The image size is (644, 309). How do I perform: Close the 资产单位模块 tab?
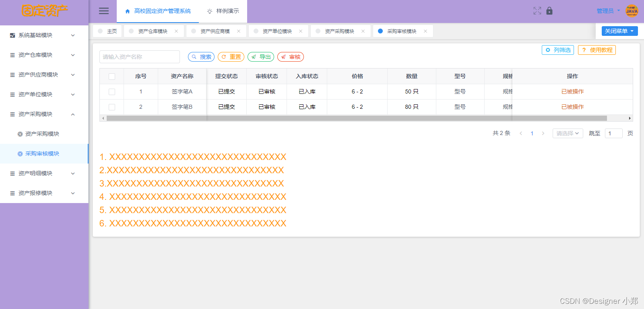301,31
